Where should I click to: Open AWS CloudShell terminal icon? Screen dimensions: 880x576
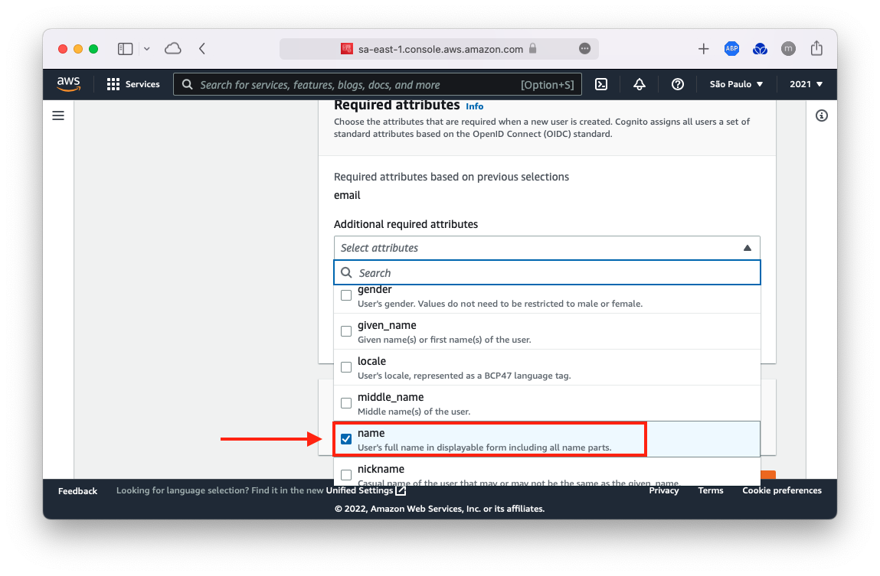click(x=601, y=84)
